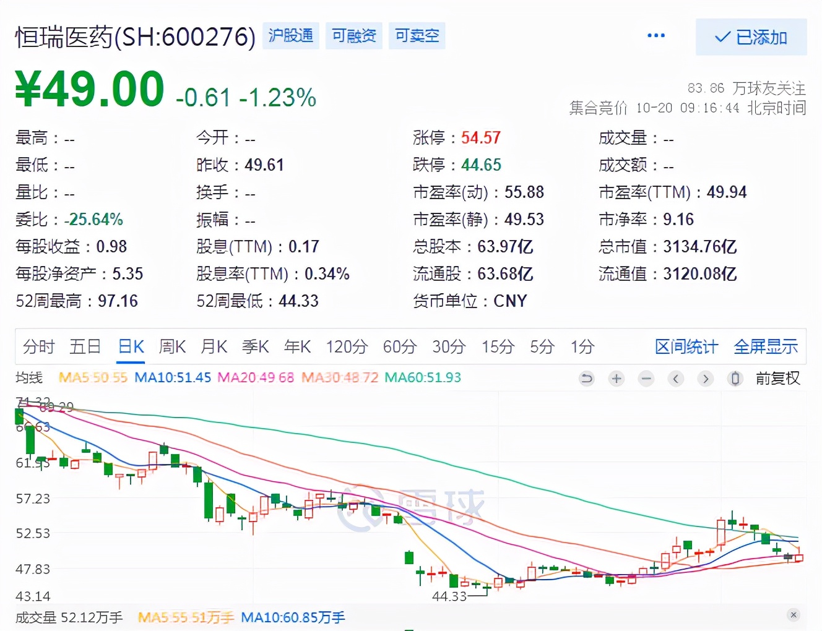Viewport: 822px width, 631px height.
Task: Zoom in the K-line chart with plus icon
Action: [x=616, y=378]
